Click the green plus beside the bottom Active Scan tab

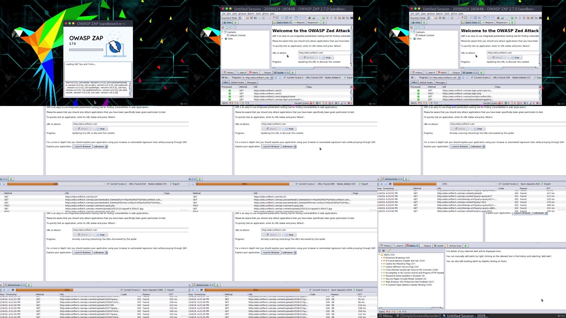pyautogui.click(x=465, y=246)
